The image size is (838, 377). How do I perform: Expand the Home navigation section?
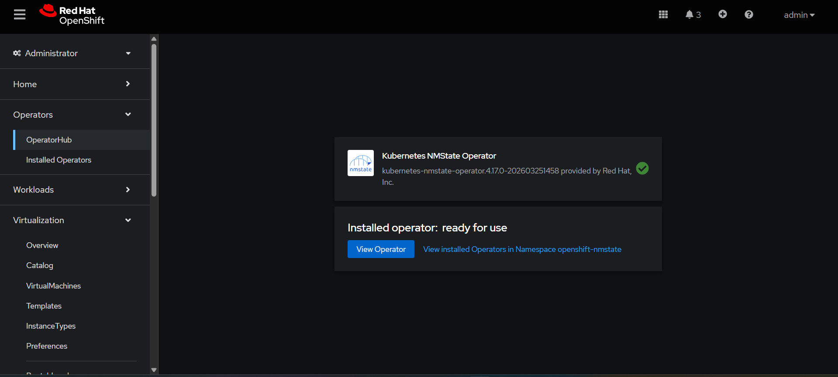(x=72, y=84)
